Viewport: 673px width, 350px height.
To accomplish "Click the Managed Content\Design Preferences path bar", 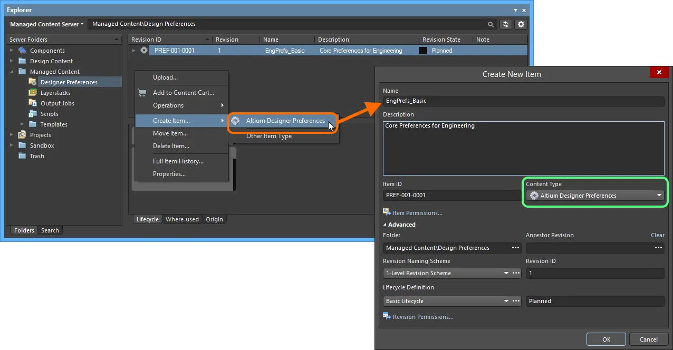I will pyautogui.click(x=293, y=24).
